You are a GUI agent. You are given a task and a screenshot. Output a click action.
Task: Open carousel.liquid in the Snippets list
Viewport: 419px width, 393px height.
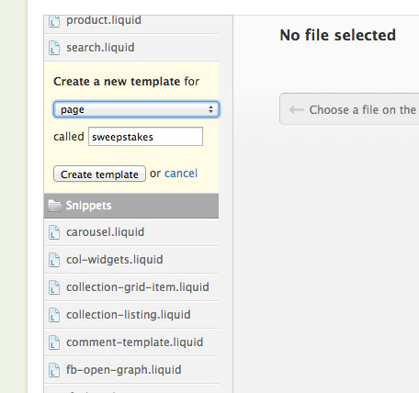click(x=106, y=232)
